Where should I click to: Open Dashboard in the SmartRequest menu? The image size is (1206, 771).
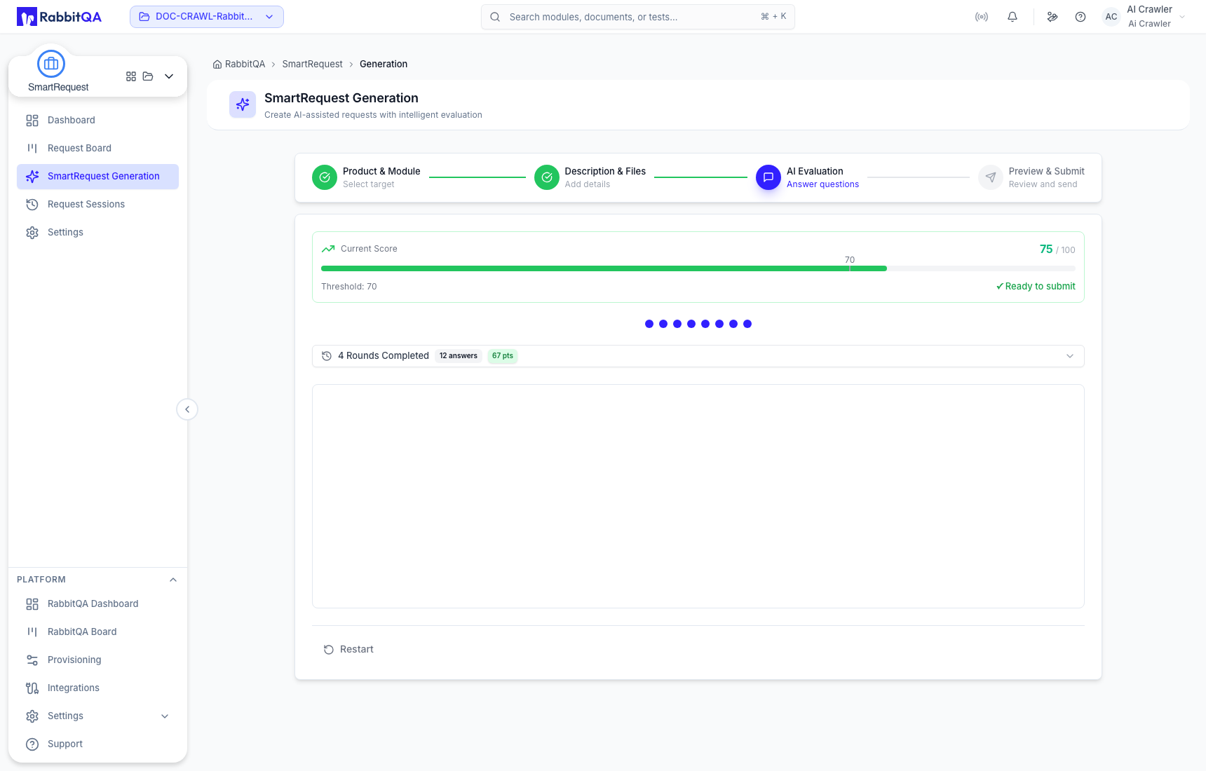(x=97, y=121)
